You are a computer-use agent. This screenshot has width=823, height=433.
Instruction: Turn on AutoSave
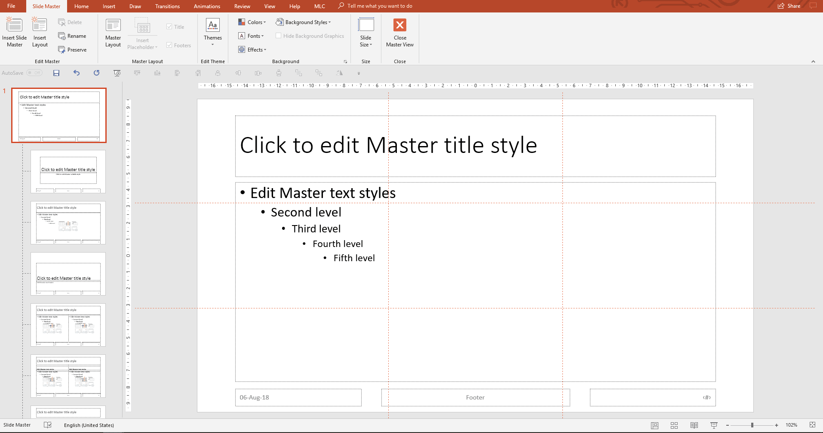(34, 73)
